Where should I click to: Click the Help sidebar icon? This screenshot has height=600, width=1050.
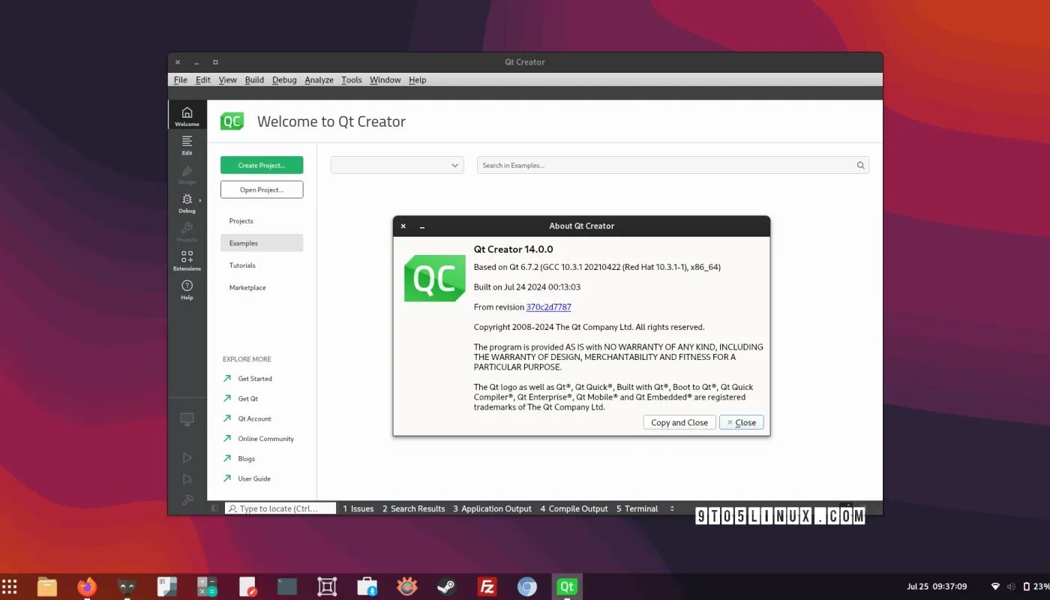(187, 290)
